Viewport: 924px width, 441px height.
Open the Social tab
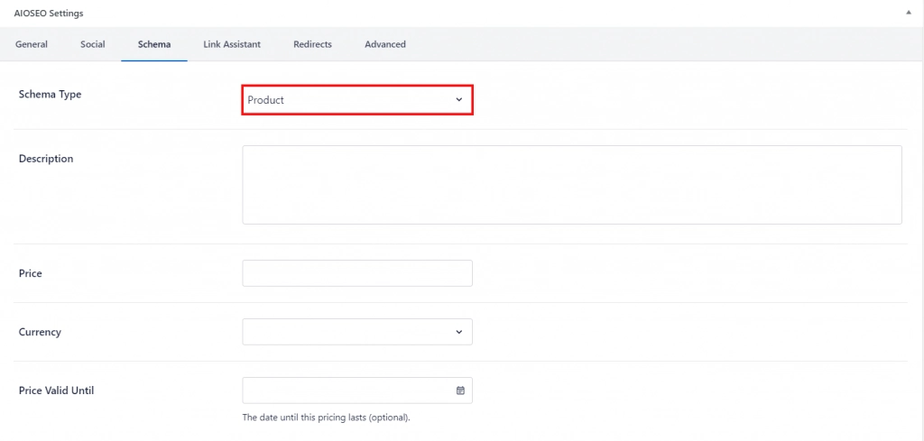(x=93, y=44)
